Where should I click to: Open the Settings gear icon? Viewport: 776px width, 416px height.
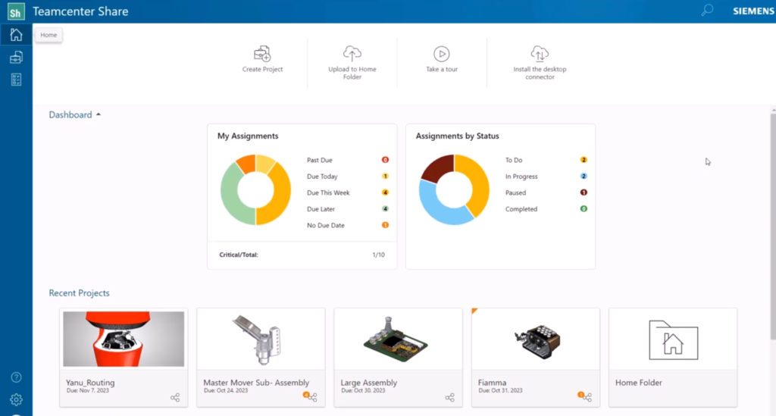click(16, 399)
